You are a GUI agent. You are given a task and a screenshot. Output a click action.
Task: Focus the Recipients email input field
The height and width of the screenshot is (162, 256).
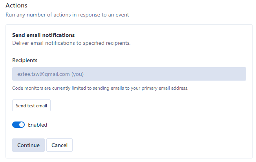click(x=129, y=74)
